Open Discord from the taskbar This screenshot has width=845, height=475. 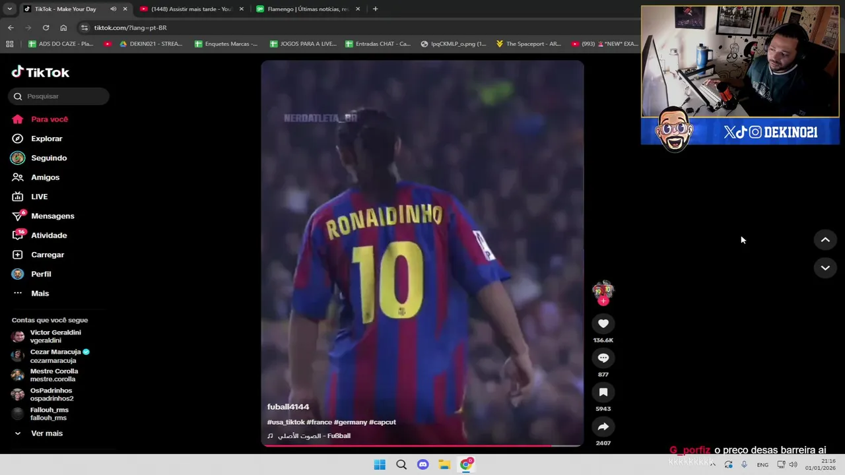click(x=423, y=464)
